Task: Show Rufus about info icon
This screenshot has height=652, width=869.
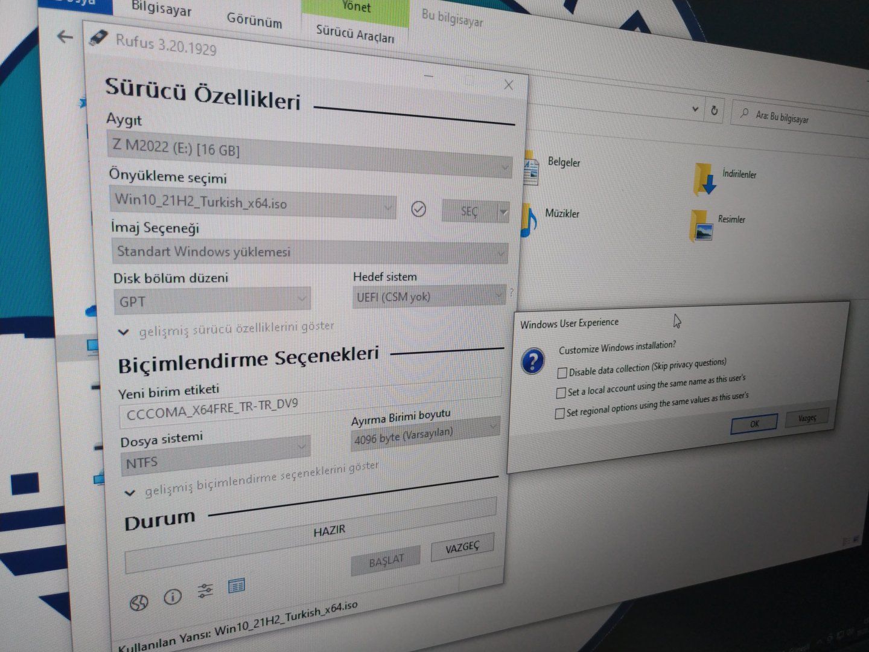Action: [173, 597]
